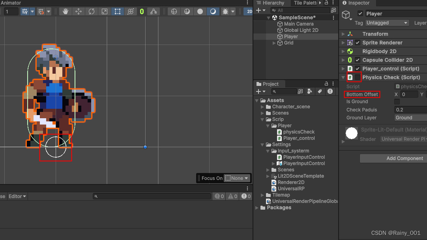Select the Move tool
427x240 pixels.
click(79, 11)
